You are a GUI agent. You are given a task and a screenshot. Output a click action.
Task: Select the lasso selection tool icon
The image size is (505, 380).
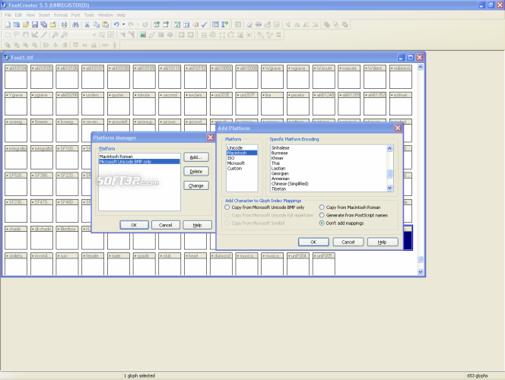17,35
